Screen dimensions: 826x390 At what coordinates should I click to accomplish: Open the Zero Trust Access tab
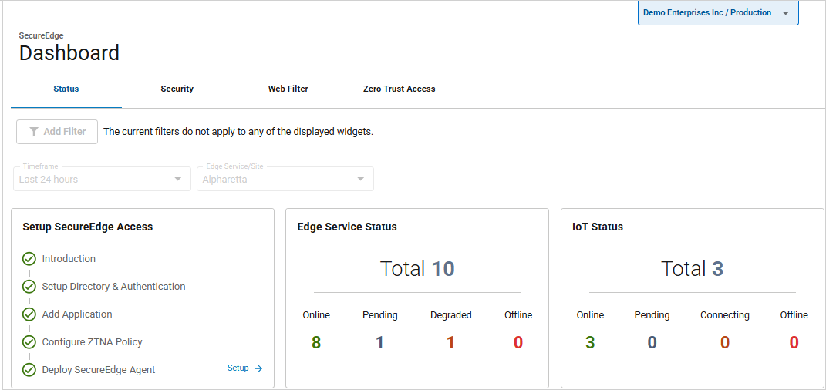coord(399,89)
